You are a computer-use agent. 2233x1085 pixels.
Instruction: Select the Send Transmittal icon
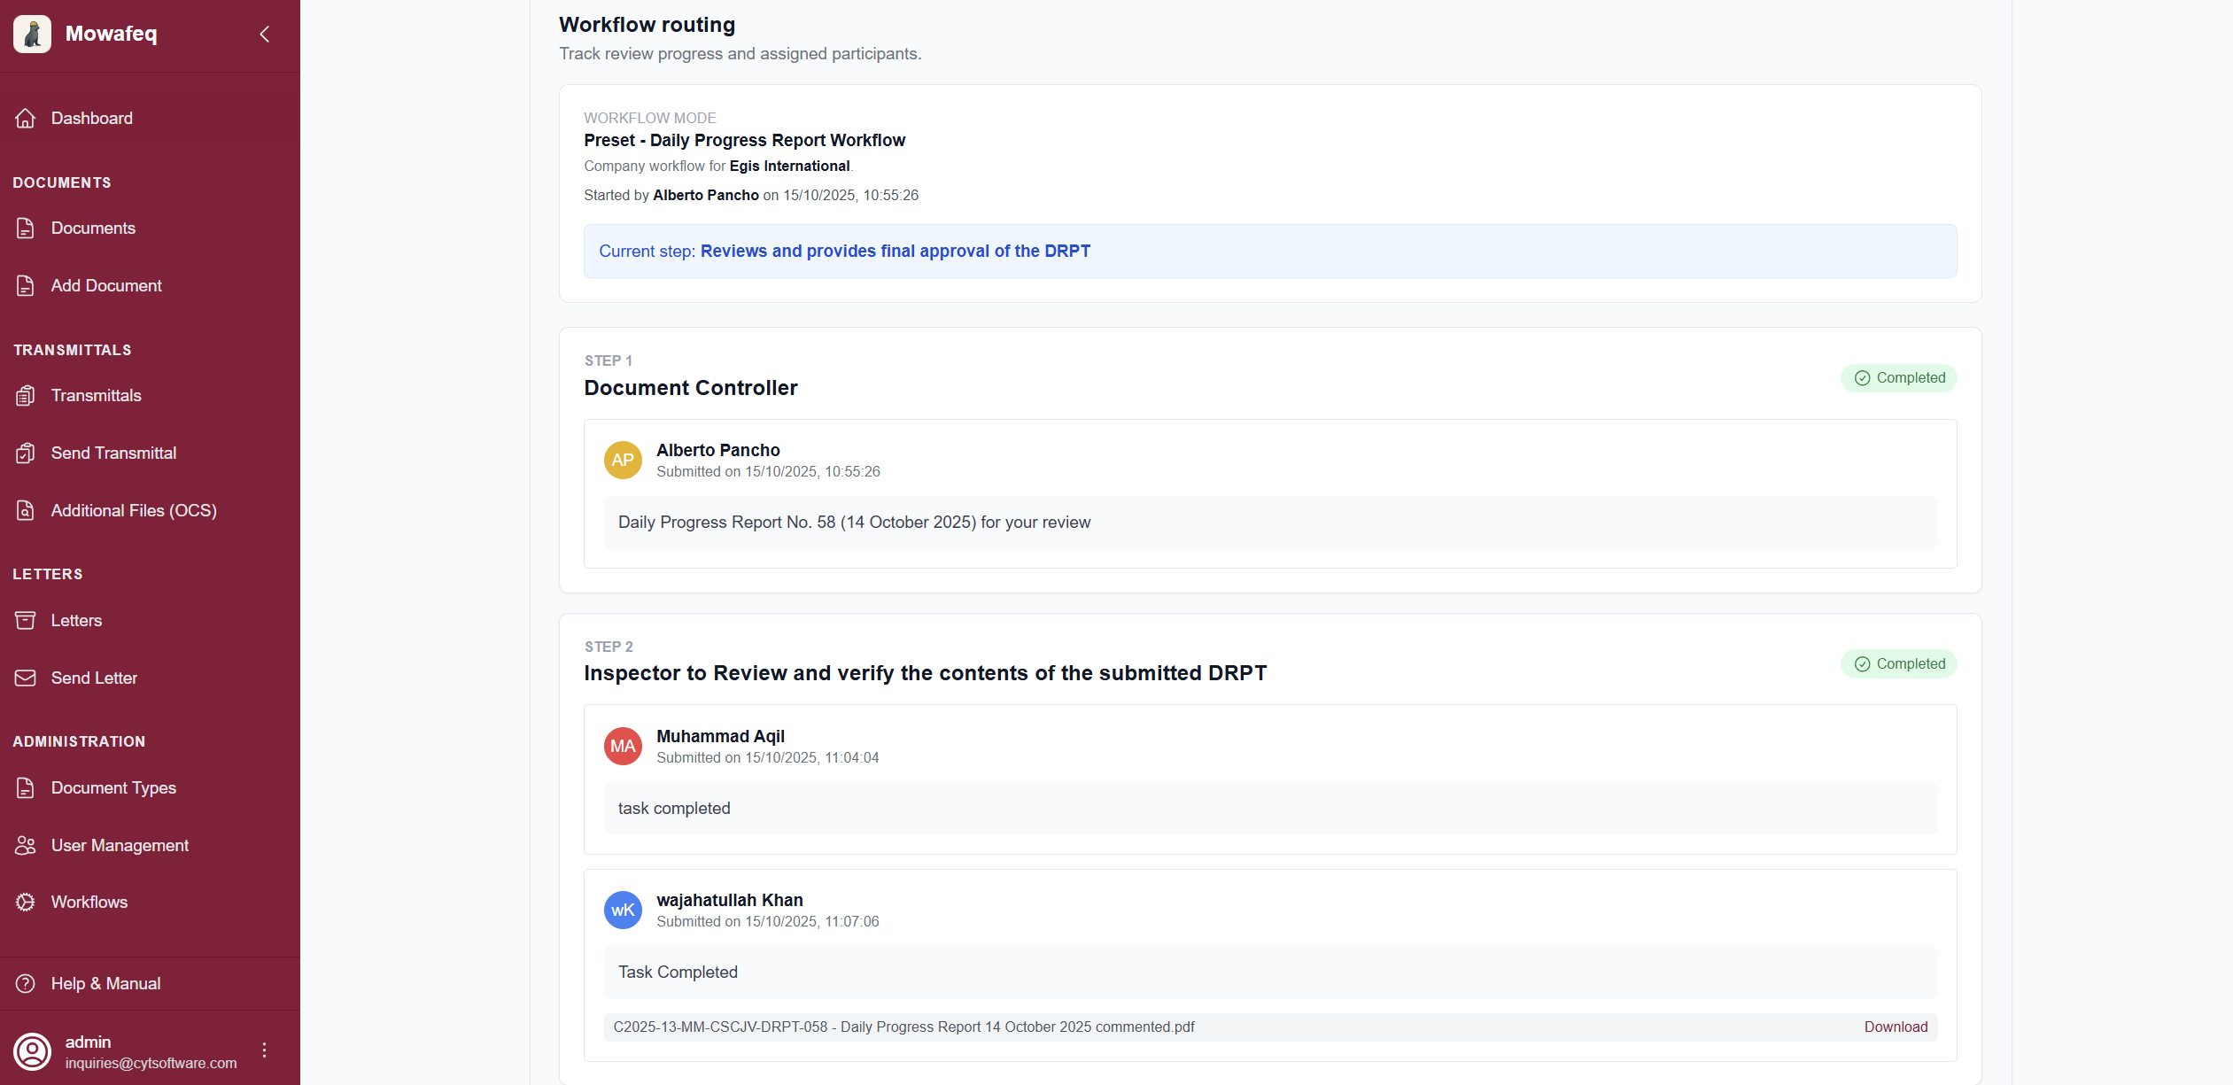pyautogui.click(x=25, y=453)
